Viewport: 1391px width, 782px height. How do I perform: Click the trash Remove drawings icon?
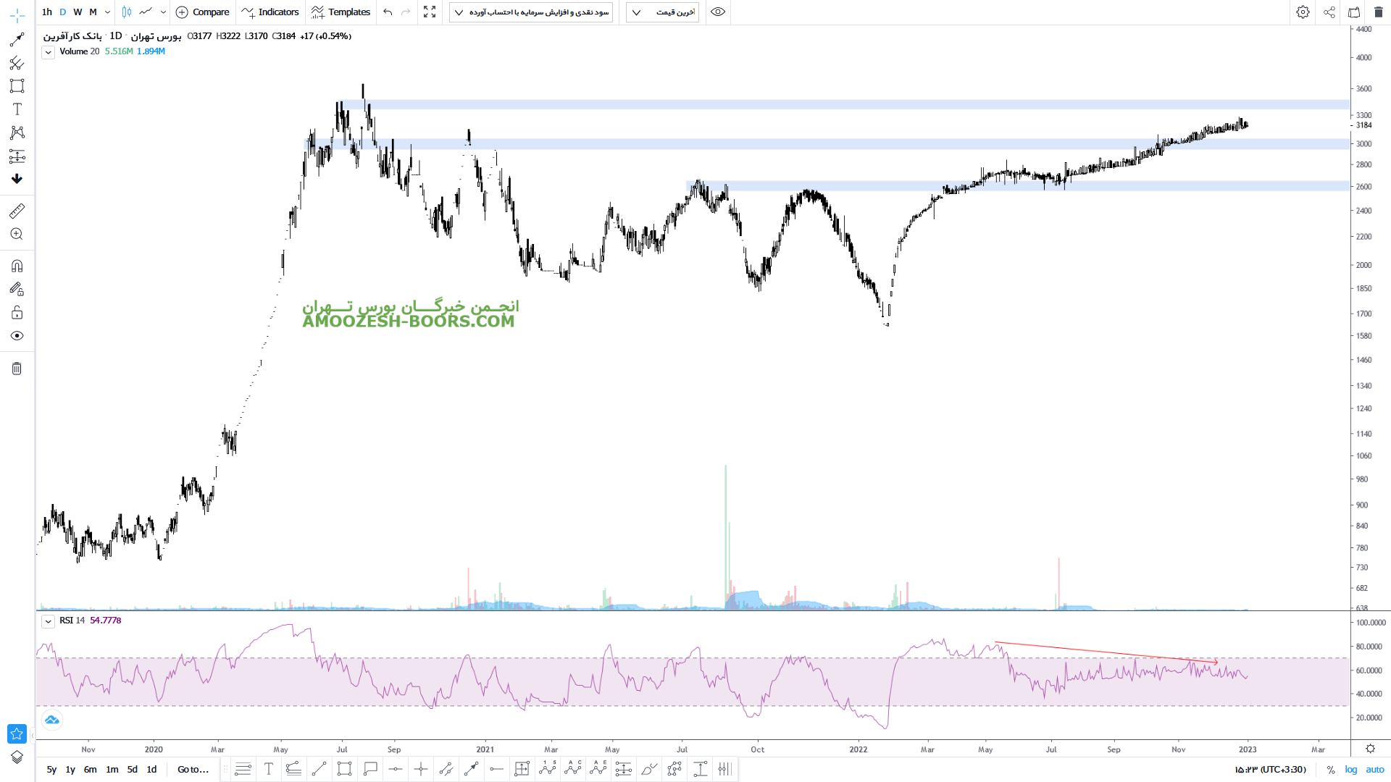(x=17, y=369)
